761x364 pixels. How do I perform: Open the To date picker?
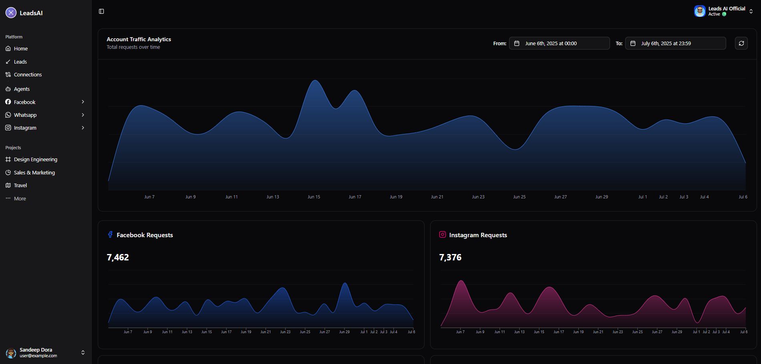coord(675,43)
